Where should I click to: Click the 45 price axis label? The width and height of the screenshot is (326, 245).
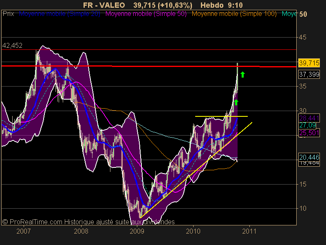point(303,37)
